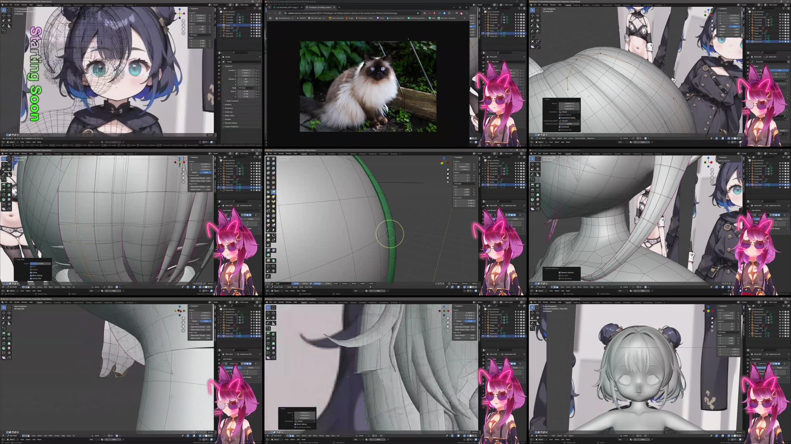Click Simple subdivision type in bottom-right modifier panel
Image resolution: width=791 pixels, height=444 pixels.
(781, 368)
